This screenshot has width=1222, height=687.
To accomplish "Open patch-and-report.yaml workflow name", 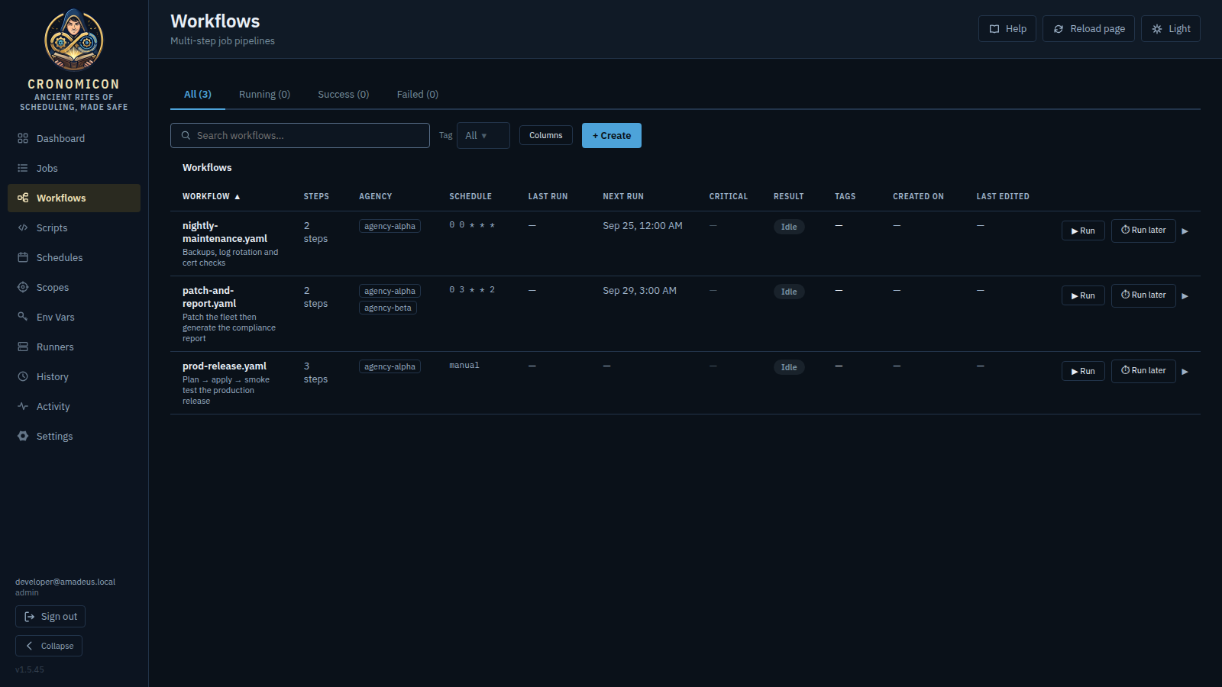I will pos(209,297).
